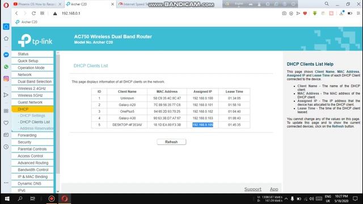
Task: Open bookmarks heart in sidebar
Action: click(x=6, y=123)
